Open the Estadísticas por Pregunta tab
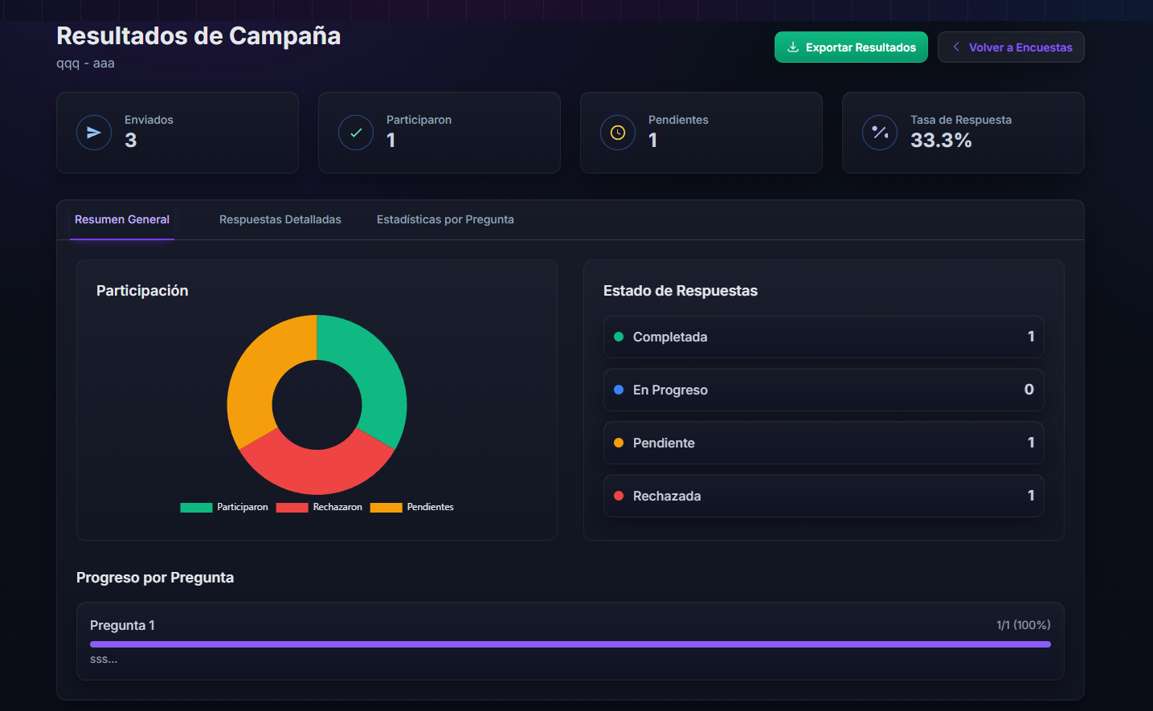Viewport: 1153px width, 711px height. [445, 219]
